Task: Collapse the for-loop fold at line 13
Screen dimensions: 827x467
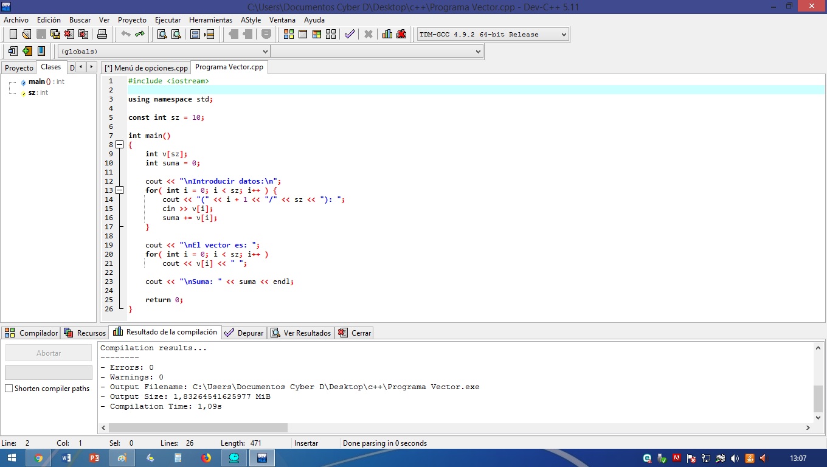Action: point(120,190)
